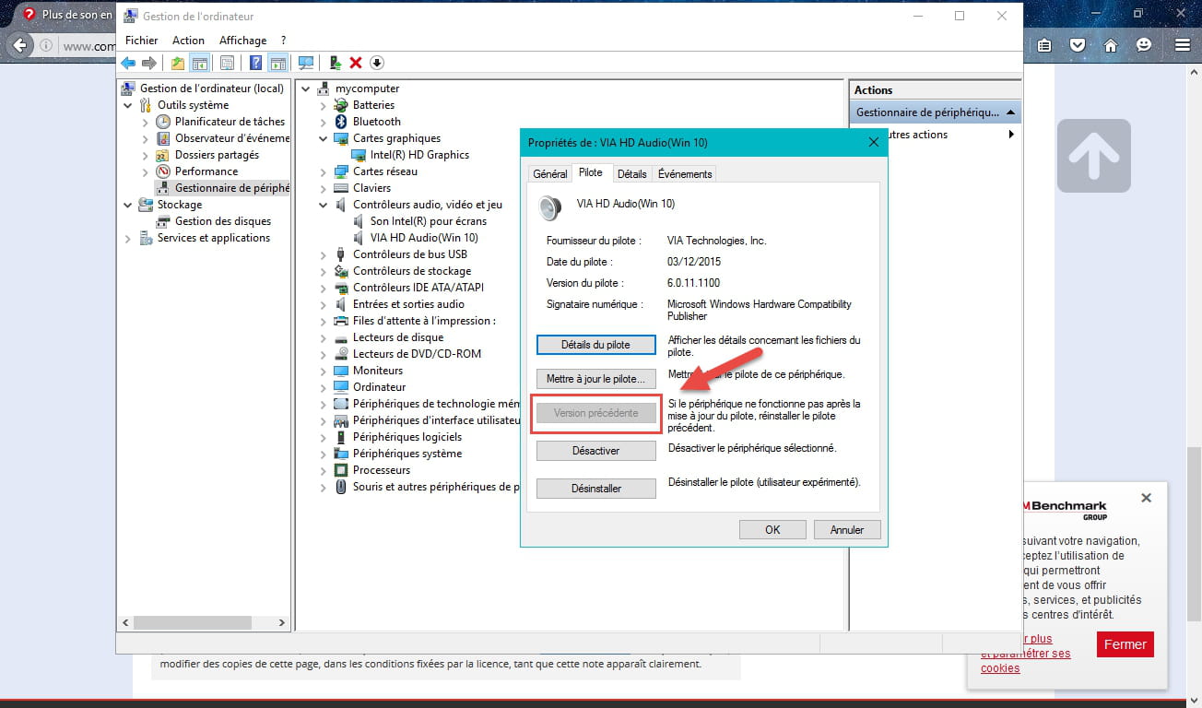The image size is (1202, 708).
Task: Open the Fichier menu
Action: click(142, 41)
